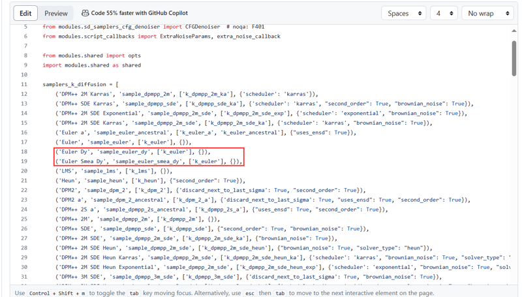522x297 pixels.
Task: Click the plain 'Euler' sample_euler line 17
Action: pos(123,142)
